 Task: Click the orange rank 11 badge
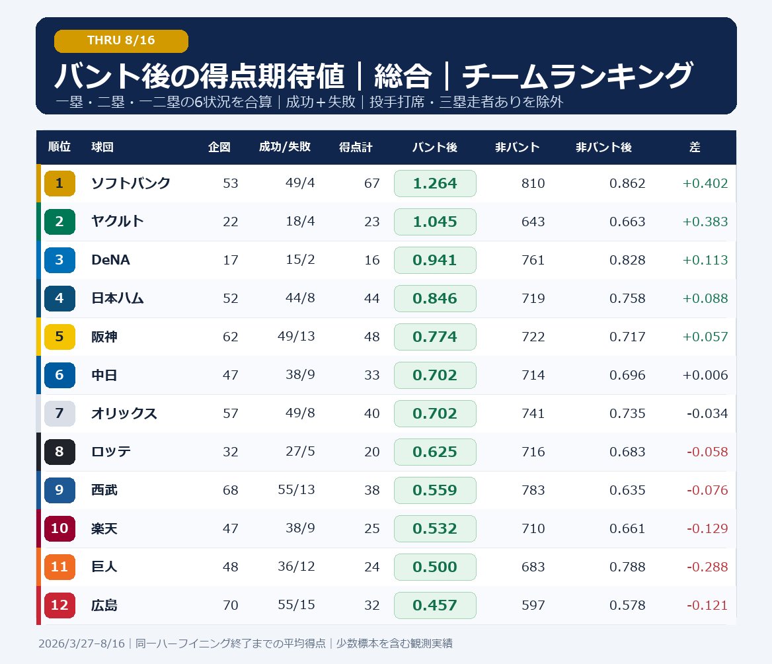(x=59, y=567)
